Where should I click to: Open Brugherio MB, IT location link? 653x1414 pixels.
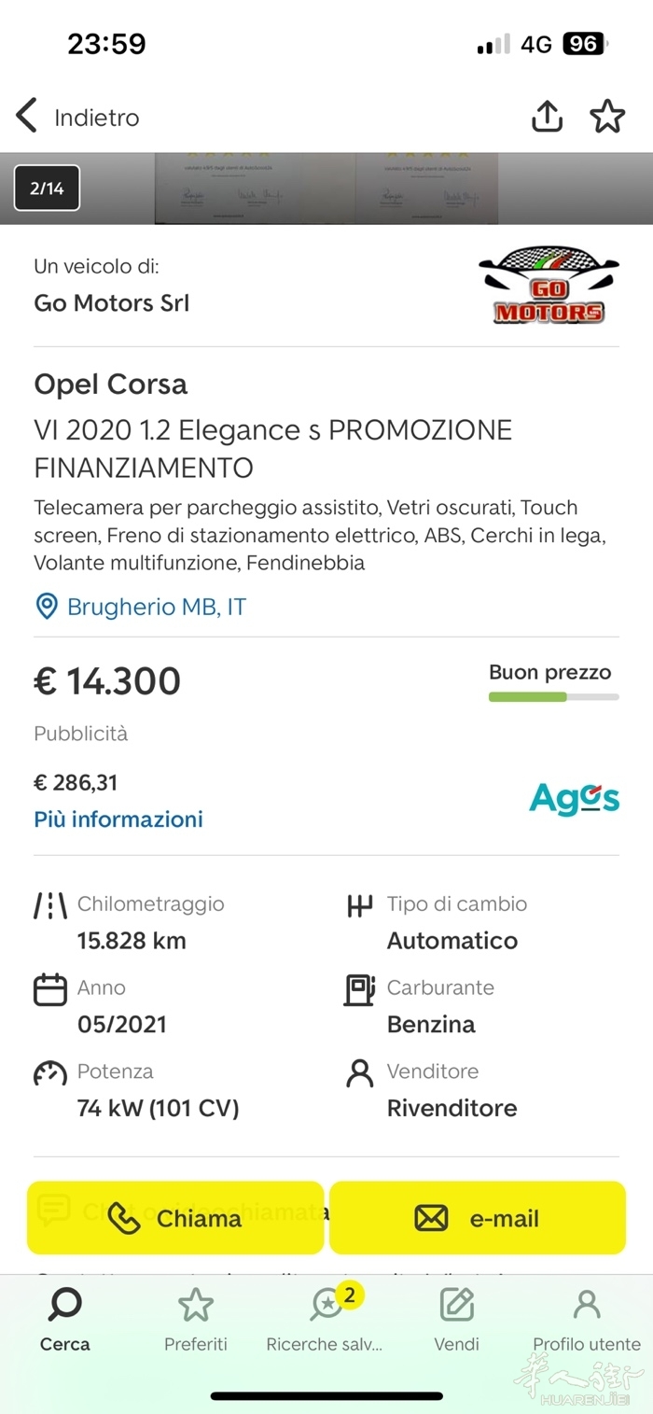click(x=156, y=607)
